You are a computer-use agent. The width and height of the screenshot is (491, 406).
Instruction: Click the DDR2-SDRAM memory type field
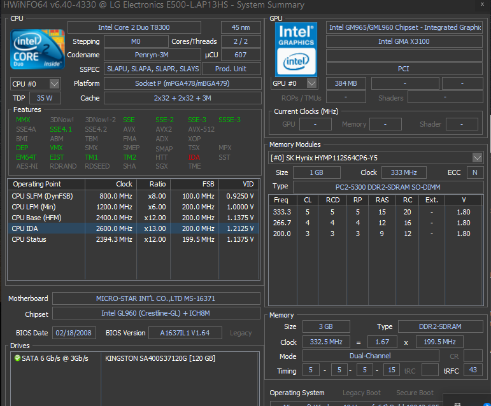point(440,326)
